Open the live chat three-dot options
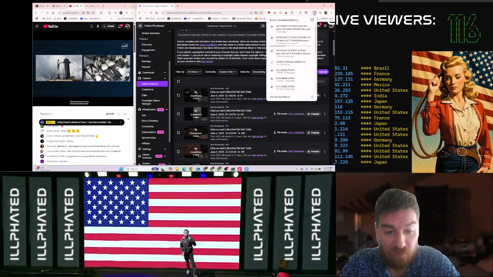 point(118,114)
